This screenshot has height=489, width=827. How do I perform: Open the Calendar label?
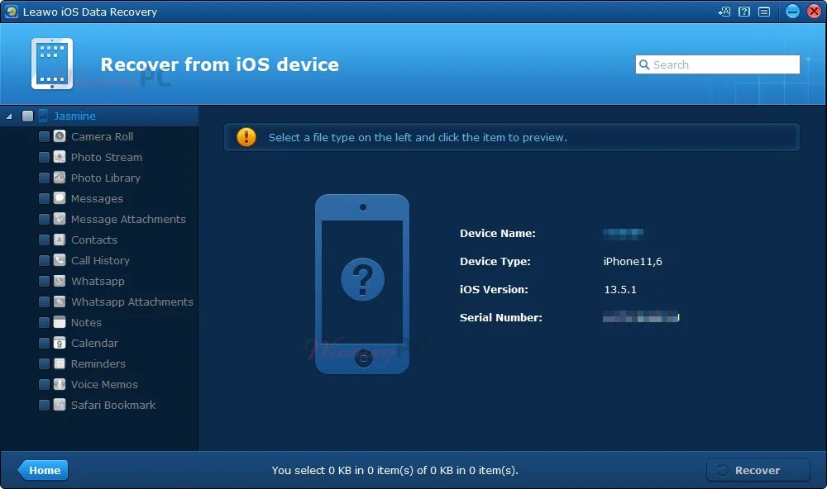pos(94,343)
